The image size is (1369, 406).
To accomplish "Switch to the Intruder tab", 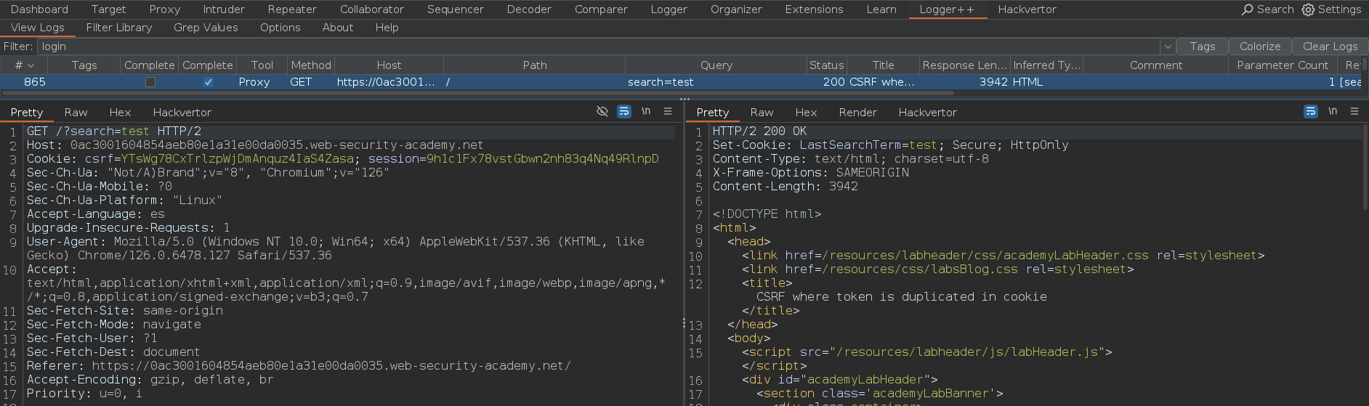I will click(224, 9).
